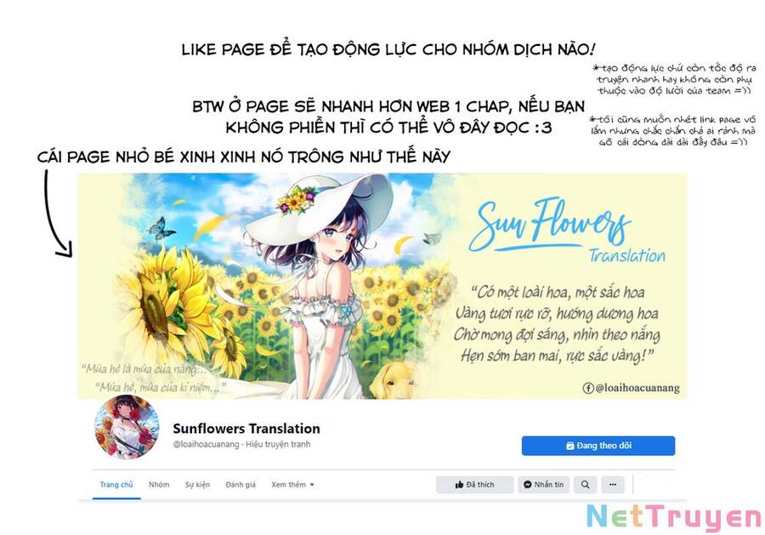Click the Messenger icon on Nhắn tin
765x535 pixels.
pos(527,485)
